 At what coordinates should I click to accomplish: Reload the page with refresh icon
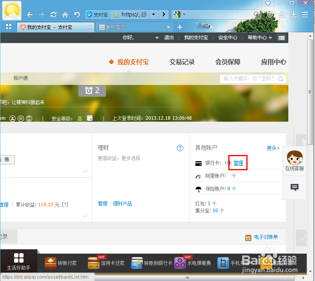tap(53, 14)
